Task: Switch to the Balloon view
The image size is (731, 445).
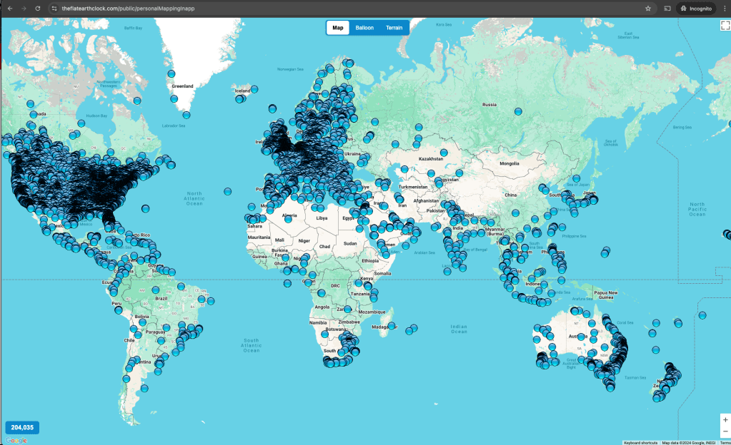Action: 364,28
